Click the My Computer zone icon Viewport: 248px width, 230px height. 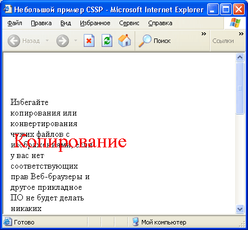pyautogui.click(x=136, y=222)
